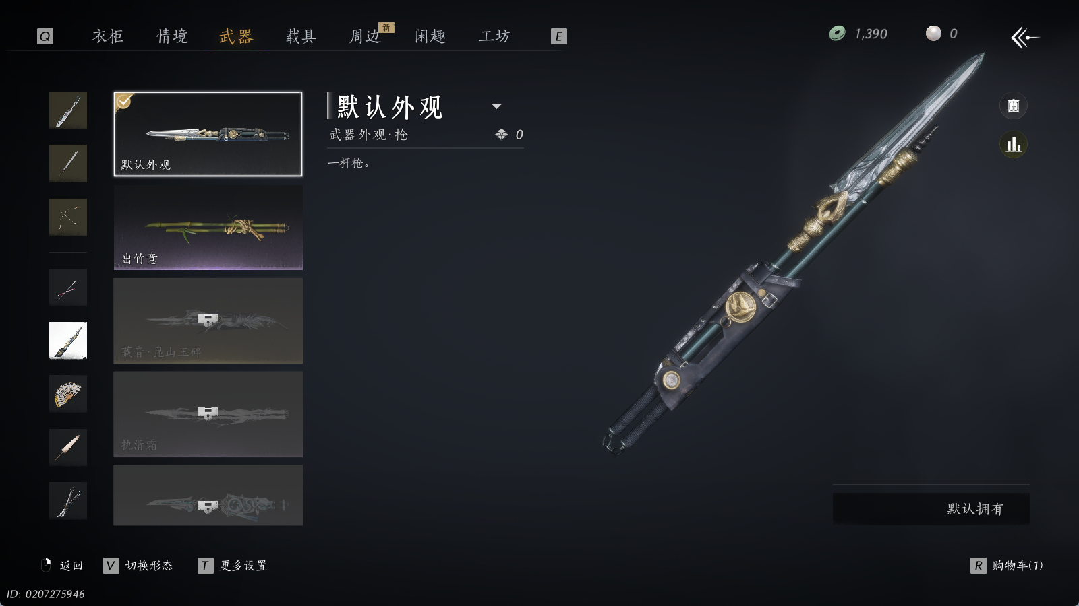Switch to the 衣柜 tab
Viewport: 1079px width, 606px height.
108,36
